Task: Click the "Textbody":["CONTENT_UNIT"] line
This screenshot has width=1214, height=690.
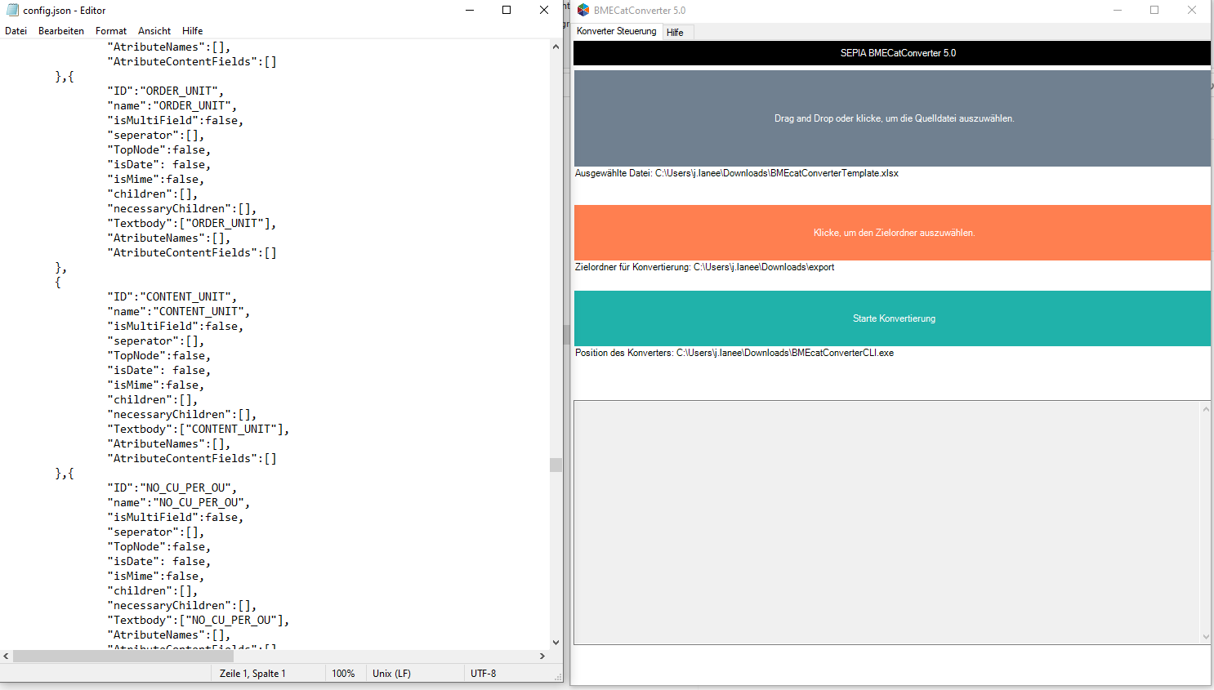Action: point(198,429)
